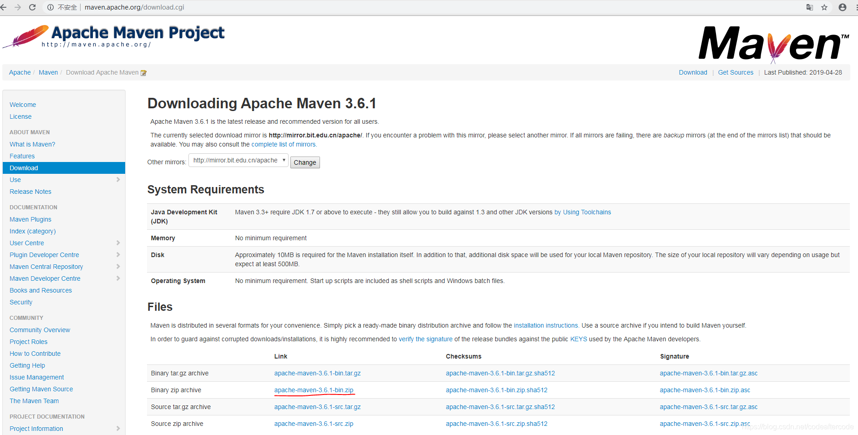Open src.zip.sha512 checksum link
This screenshot has height=435, width=858.
(x=497, y=424)
